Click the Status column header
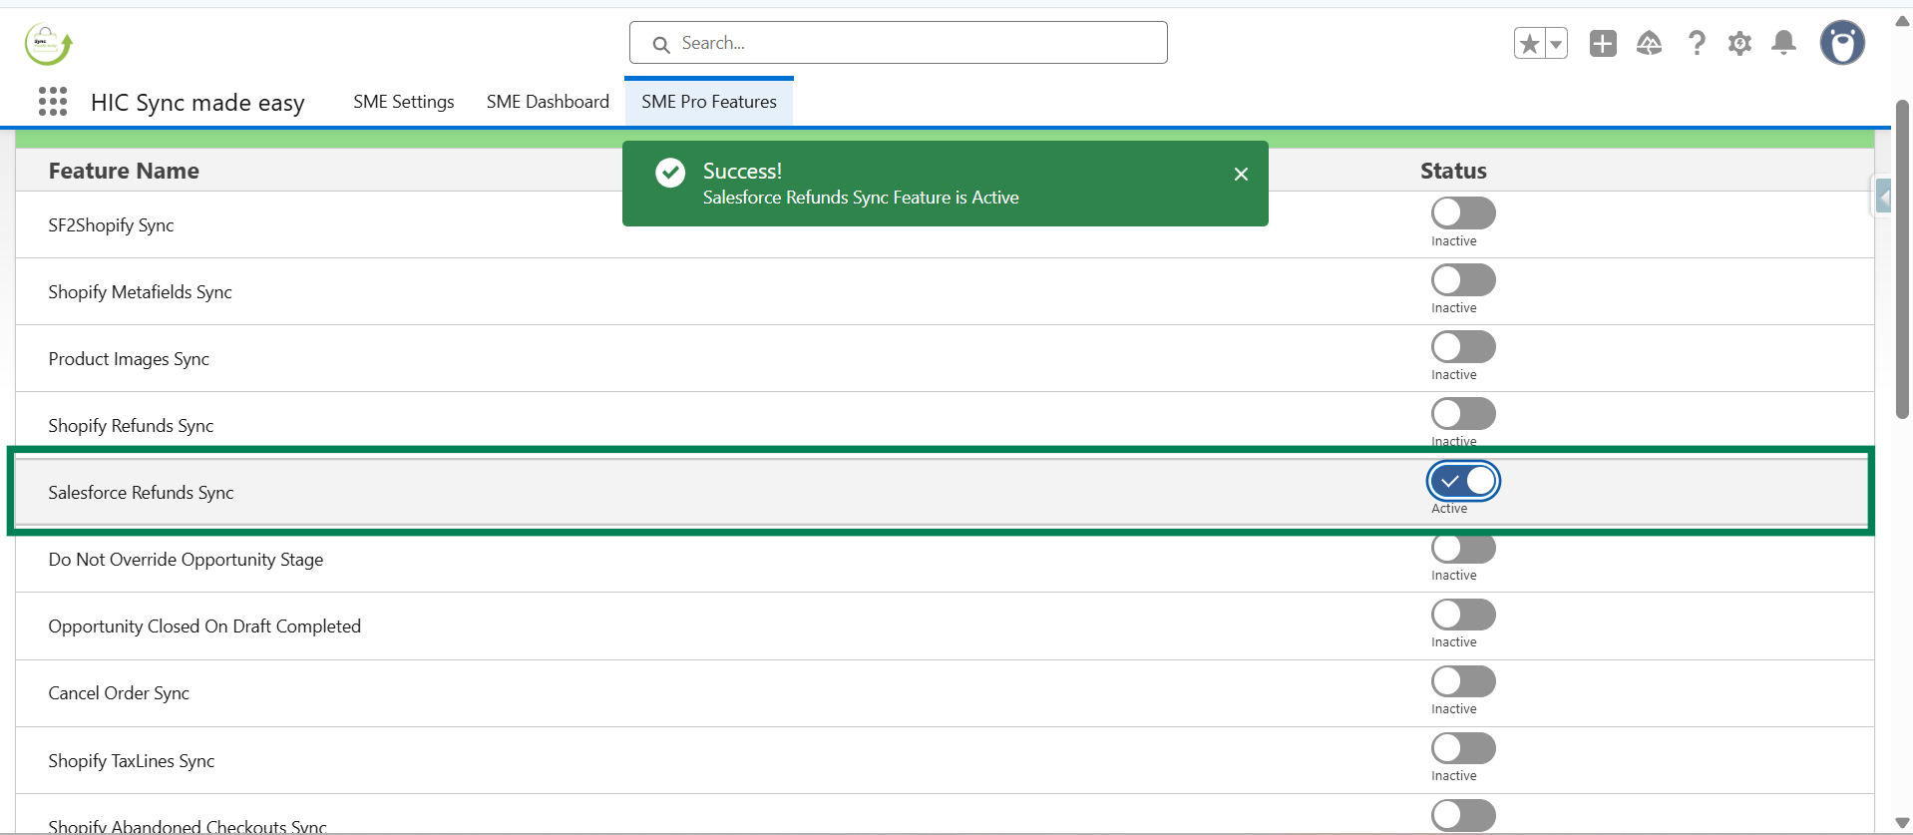This screenshot has width=1913, height=835. (x=1453, y=171)
